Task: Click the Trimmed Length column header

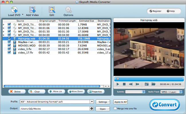Action: click(x=67, y=21)
